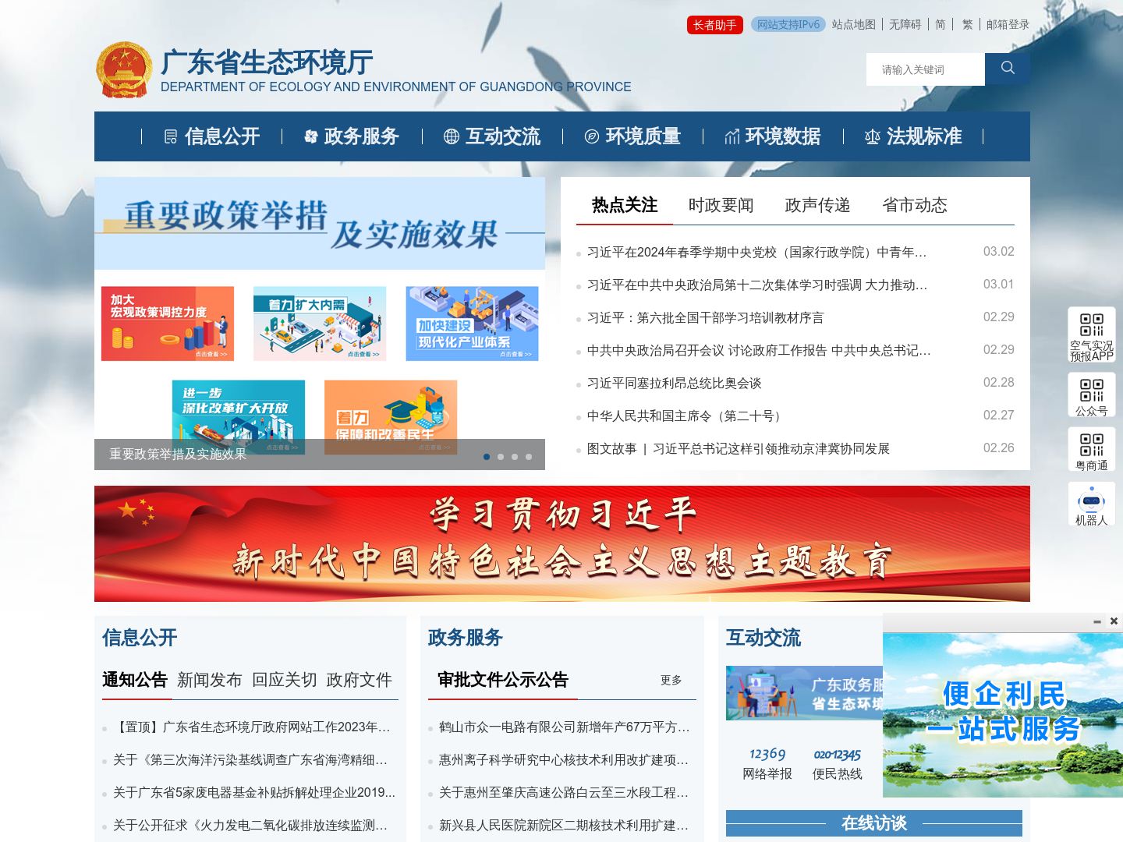This screenshot has height=842, width=1123.
Task: Switch to traditional Chinese 繁
Action: pyautogui.click(x=968, y=25)
